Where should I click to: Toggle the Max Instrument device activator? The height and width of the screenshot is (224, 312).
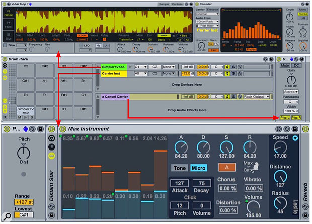tap(63, 129)
